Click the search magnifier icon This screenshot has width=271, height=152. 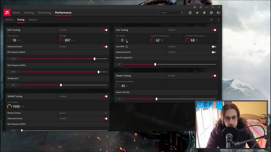tap(182, 13)
